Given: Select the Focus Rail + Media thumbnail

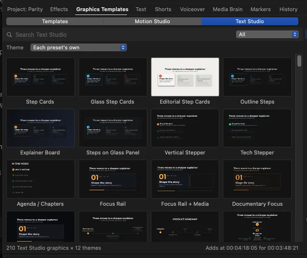Looking at the screenshot, I should coord(185,179).
